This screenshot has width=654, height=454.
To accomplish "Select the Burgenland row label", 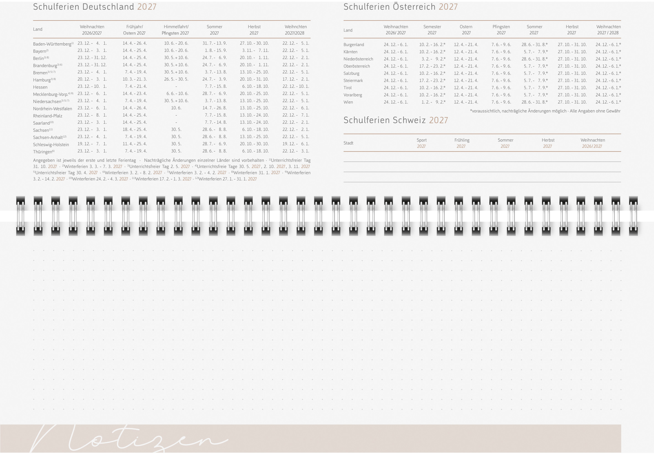I will pyautogui.click(x=354, y=45).
